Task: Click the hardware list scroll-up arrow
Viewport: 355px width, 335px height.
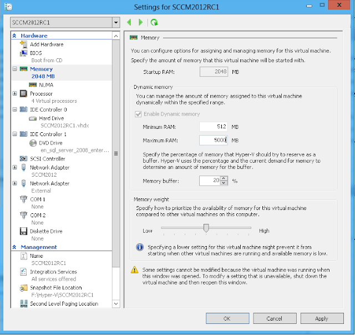Action: click(x=116, y=36)
